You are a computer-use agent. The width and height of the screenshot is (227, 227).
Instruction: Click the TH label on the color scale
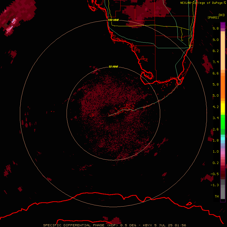[x=217, y=196]
